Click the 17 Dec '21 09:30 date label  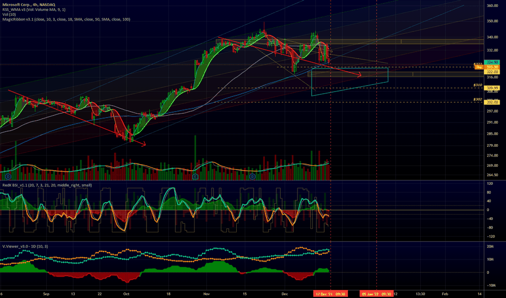[x=330, y=294]
